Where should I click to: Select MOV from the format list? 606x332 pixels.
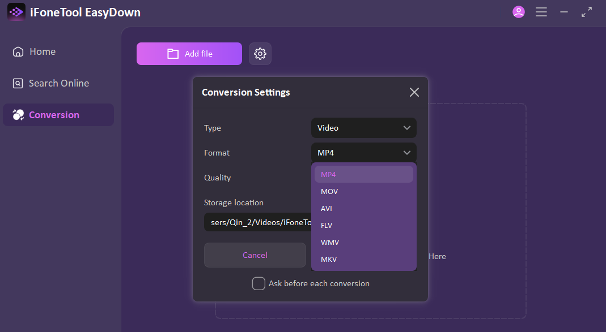tap(329, 191)
